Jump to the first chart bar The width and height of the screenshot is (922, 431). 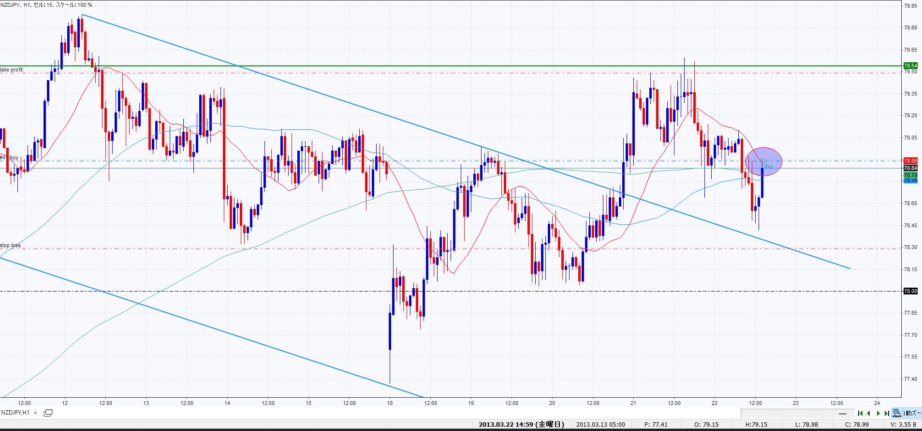coord(860,413)
